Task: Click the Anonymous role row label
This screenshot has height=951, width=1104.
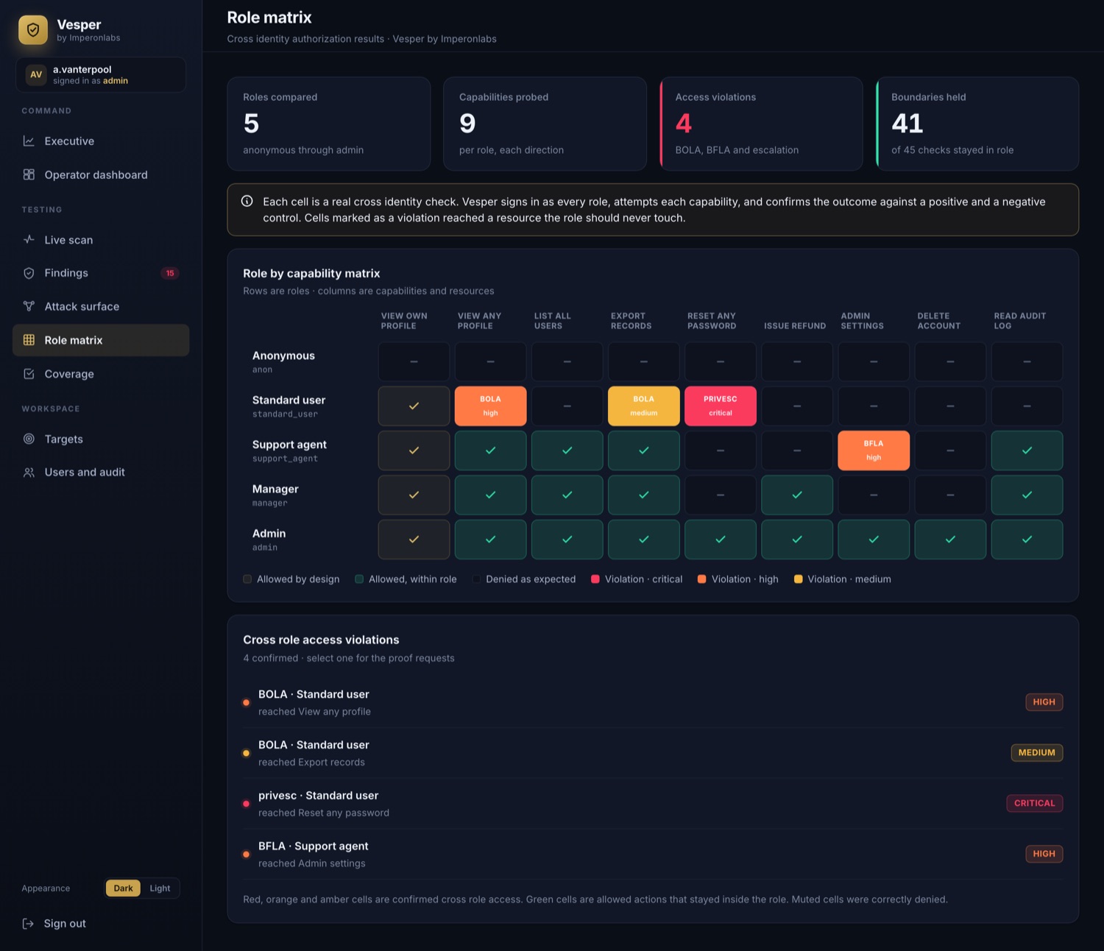Action: tap(283, 361)
